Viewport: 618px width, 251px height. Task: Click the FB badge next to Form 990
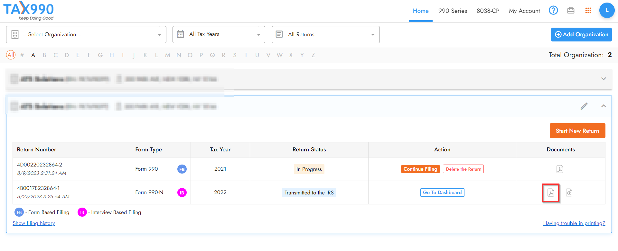coord(182,169)
